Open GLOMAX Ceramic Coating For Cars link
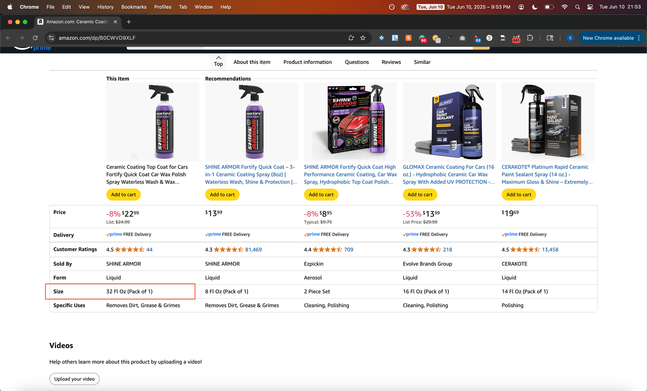 [x=449, y=174]
